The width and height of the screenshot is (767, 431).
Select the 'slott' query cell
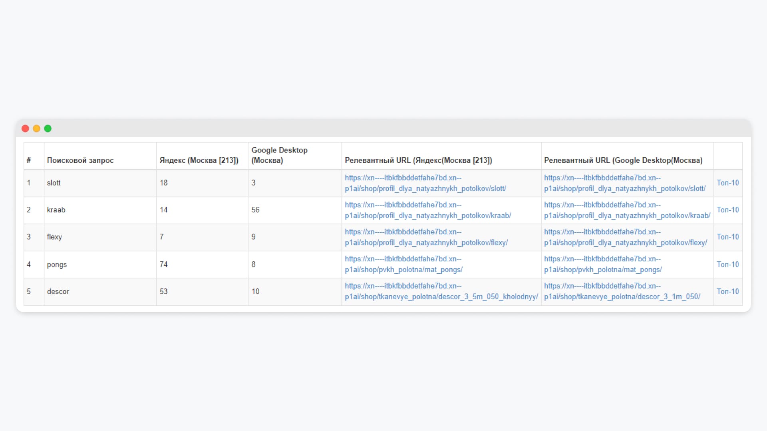point(100,183)
